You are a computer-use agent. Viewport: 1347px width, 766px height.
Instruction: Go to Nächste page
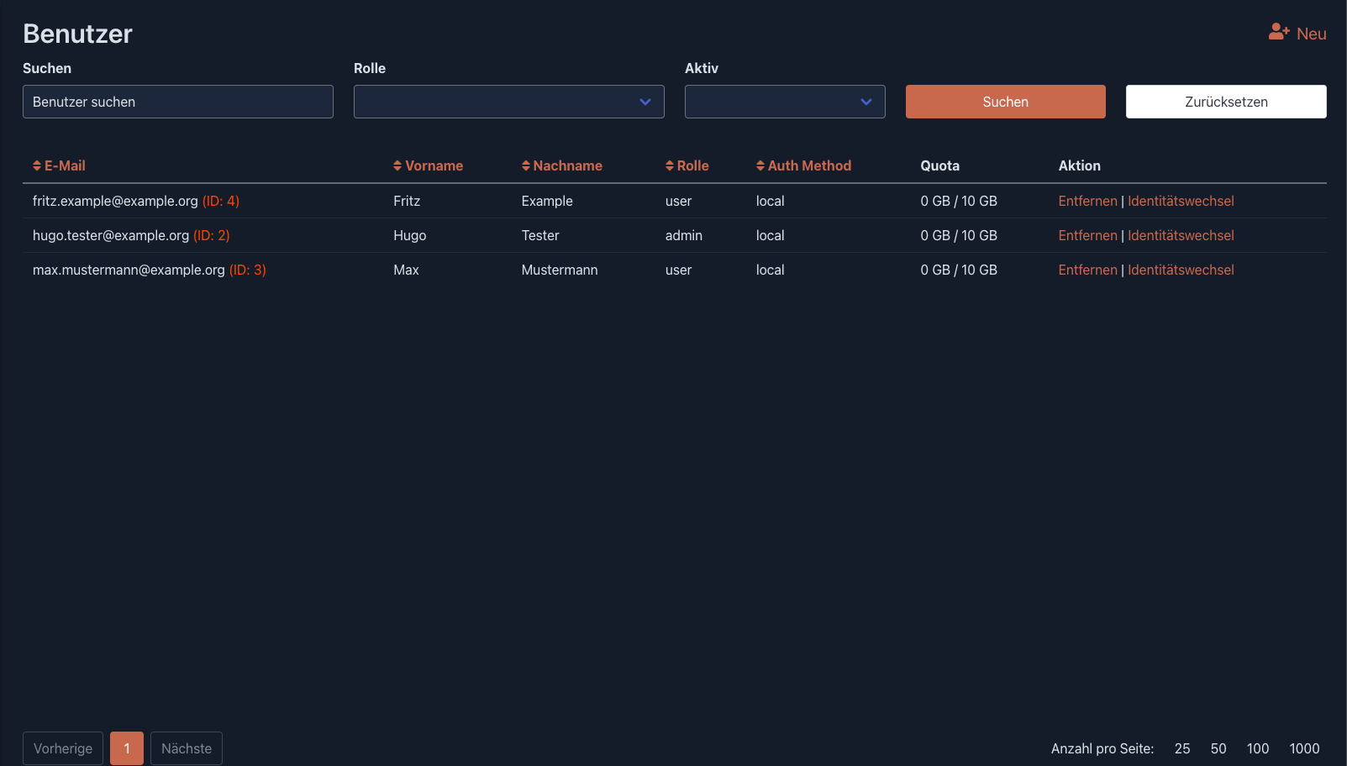[x=187, y=748]
